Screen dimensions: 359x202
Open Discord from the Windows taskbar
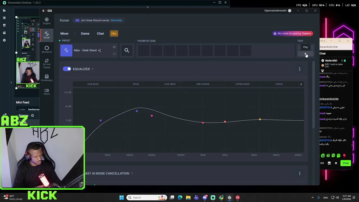pos(205,198)
